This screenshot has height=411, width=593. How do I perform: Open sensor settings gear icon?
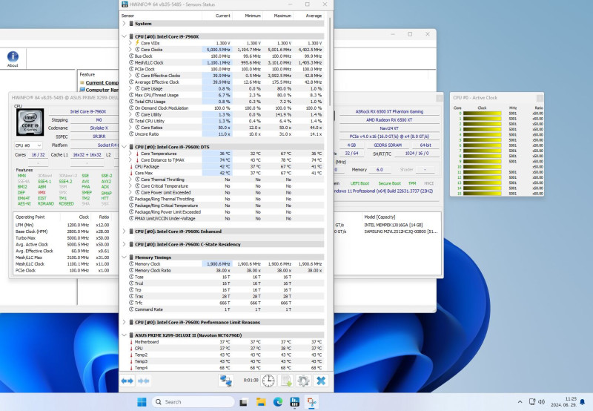(x=303, y=381)
